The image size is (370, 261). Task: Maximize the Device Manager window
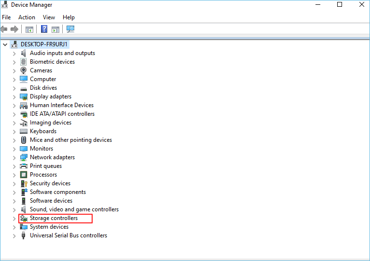pos(340,4)
